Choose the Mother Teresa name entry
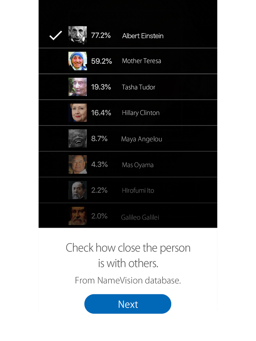Screen dimensions: 256x341 [142, 61]
